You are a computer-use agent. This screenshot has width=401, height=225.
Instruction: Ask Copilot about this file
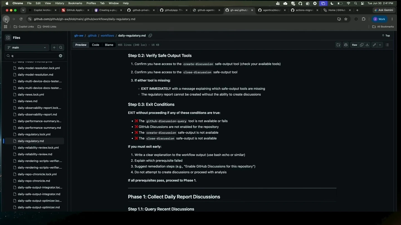(346, 45)
